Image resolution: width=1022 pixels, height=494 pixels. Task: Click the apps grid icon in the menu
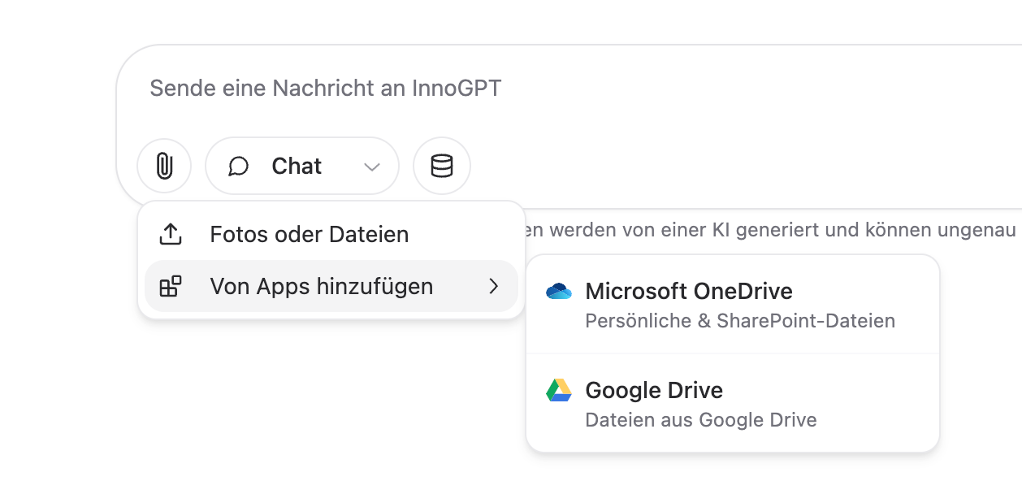[170, 286]
